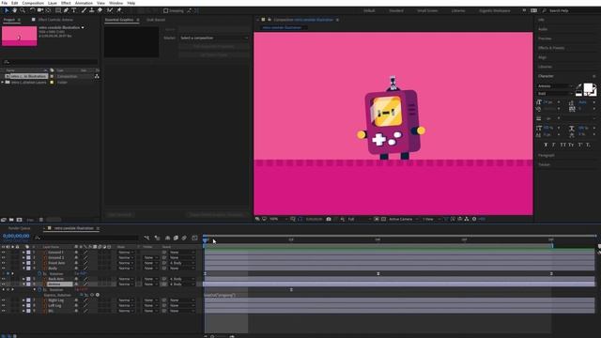Hide the Ground 1 layer eye
The image size is (601, 338).
point(4,253)
